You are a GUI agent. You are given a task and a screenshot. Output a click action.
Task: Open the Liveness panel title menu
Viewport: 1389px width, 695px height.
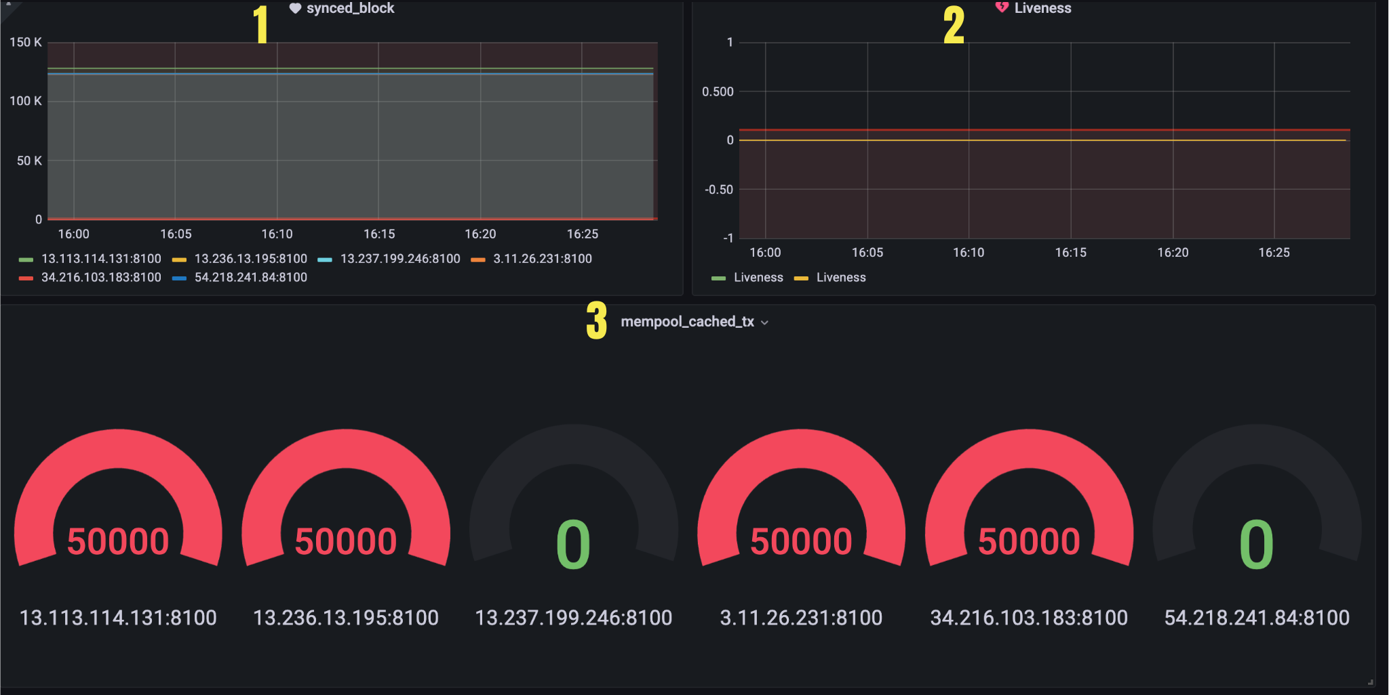point(1042,8)
